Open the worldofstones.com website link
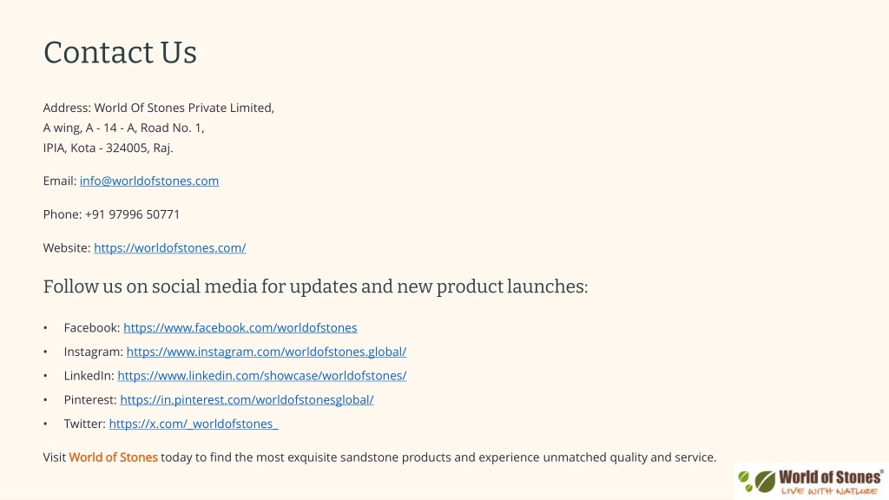The image size is (889, 500). [x=169, y=247]
